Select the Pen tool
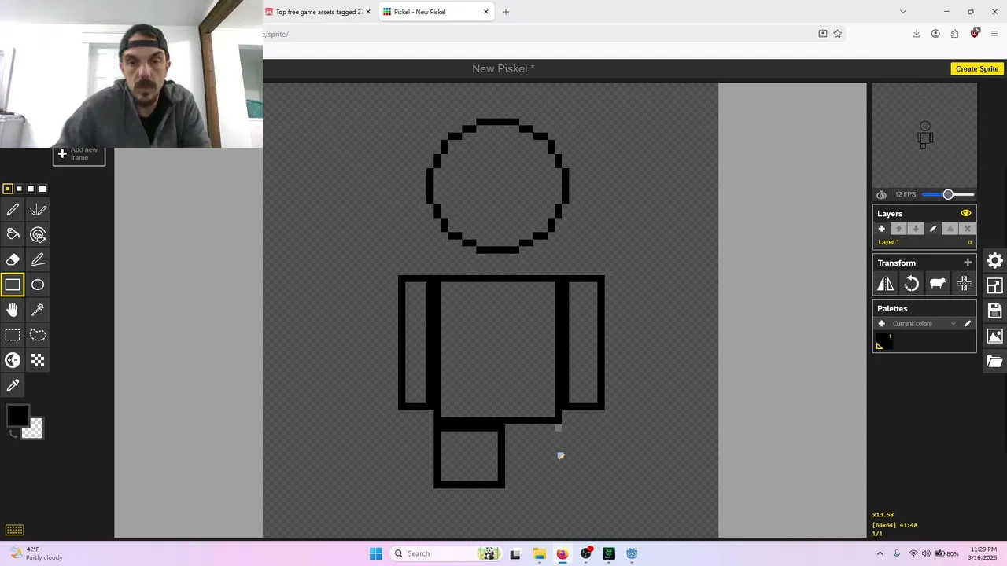The width and height of the screenshot is (1007, 566). click(x=13, y=210)
